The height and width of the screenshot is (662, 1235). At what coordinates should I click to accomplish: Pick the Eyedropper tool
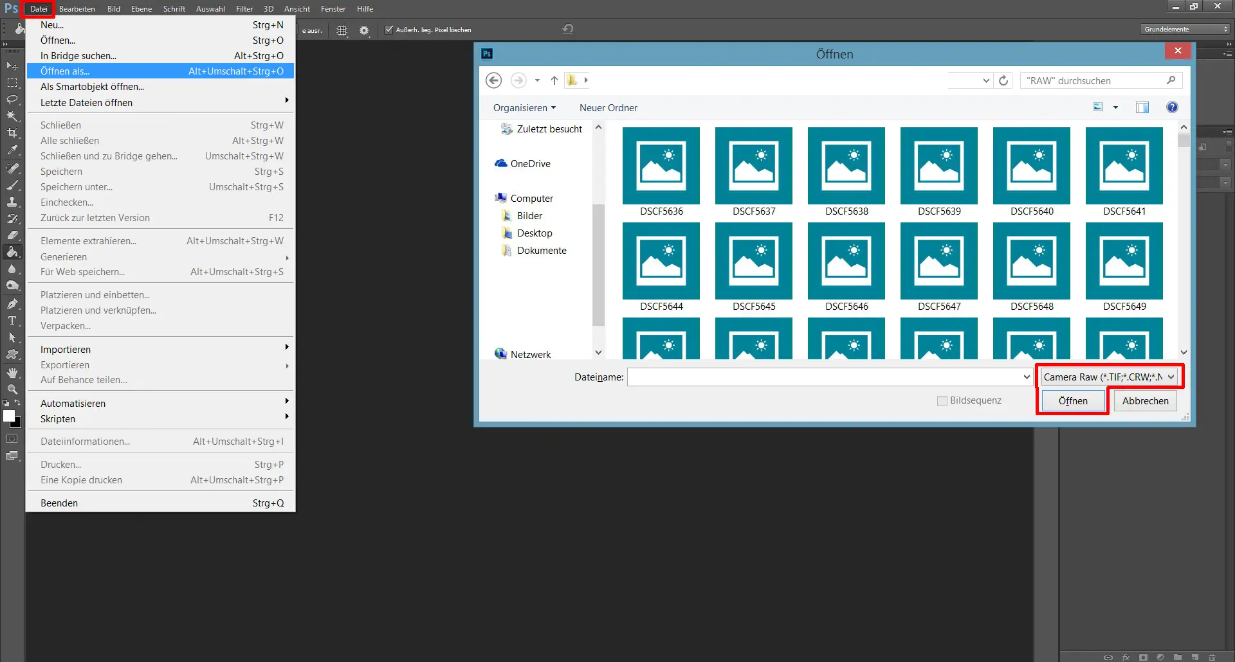point(12,150)
